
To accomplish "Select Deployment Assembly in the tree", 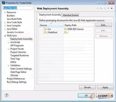I will (x=21, y=39).
